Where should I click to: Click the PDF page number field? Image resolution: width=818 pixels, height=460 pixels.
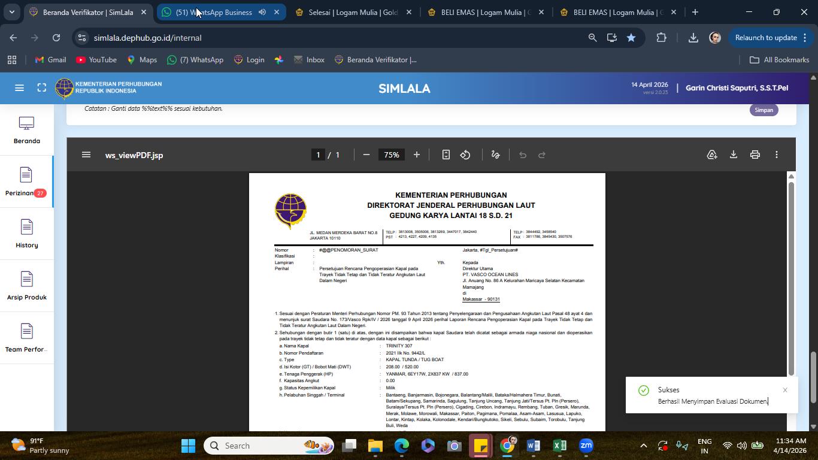(318, 155)
